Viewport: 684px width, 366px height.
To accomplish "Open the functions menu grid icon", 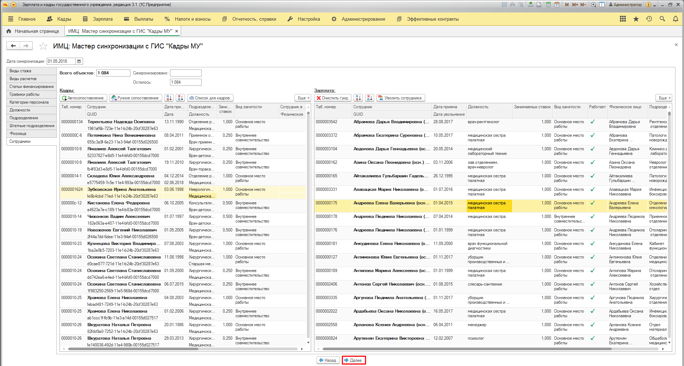I will tap(623, 19).
